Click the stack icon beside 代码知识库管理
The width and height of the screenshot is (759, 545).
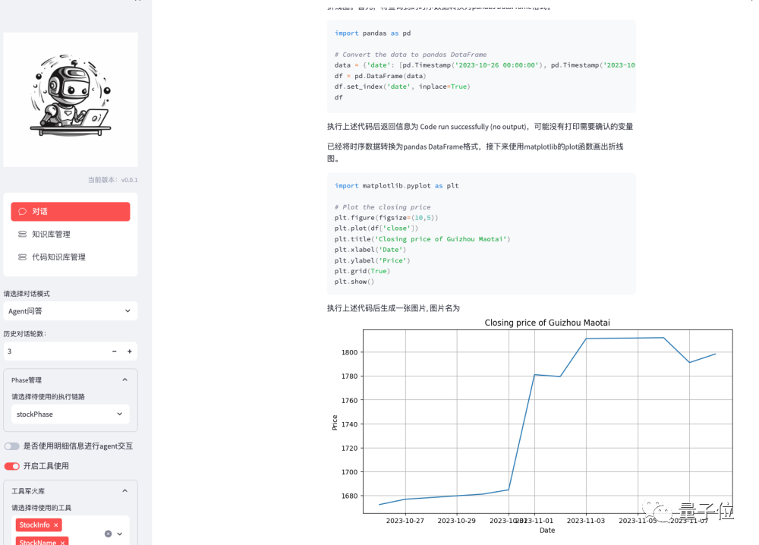pyautogui.click(x=22, y=257)
